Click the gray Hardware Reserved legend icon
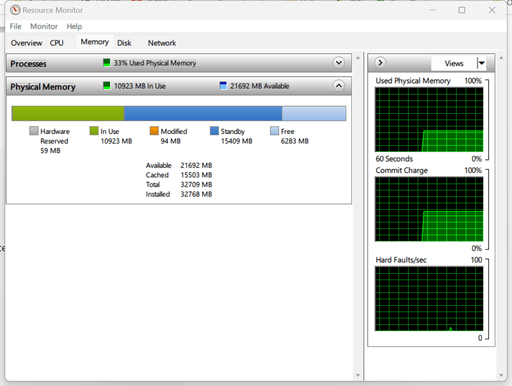The image size is (512, 386). coord(35,131)
